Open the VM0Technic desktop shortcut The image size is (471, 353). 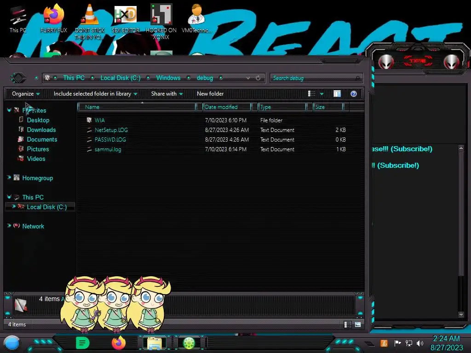click(197, 18)
